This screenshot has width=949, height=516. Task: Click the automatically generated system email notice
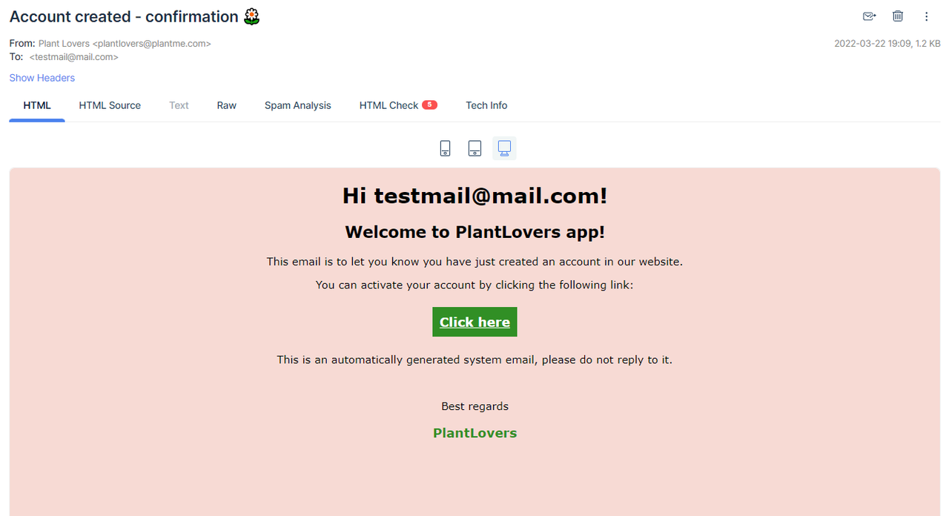point(474,360)
